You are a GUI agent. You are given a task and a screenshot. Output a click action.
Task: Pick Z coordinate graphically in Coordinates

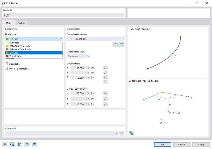tap(105, 77)
